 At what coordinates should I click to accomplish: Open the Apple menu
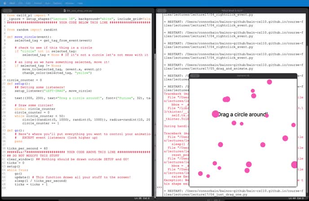pyautogui.click(x=5, y=3)
